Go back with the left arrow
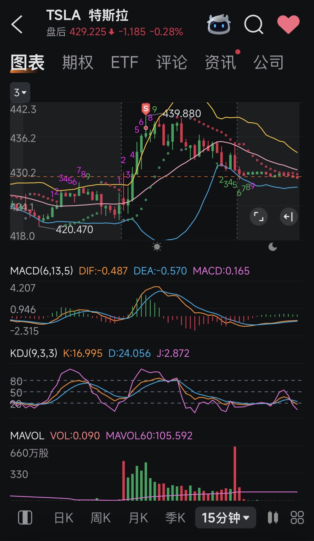This screenshot has width=314, height=541. (x=17, y=25)
